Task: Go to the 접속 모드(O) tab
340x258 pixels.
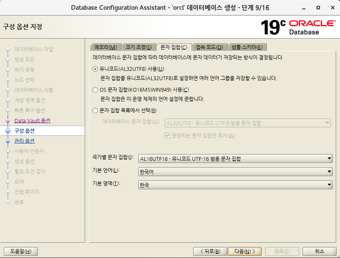Action: [x=209, y=47]
